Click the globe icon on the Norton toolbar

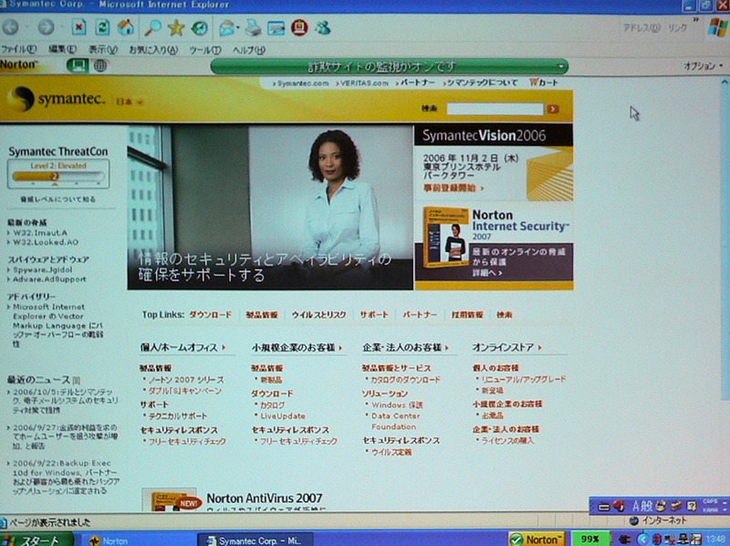click(100, 65)
